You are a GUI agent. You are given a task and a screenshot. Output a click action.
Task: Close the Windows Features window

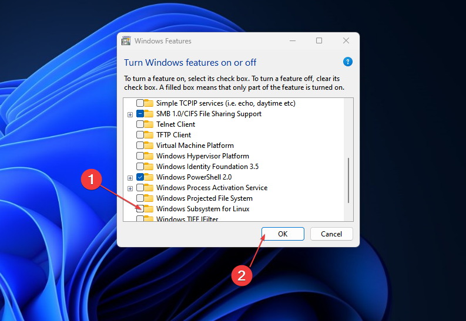point(346,40)
